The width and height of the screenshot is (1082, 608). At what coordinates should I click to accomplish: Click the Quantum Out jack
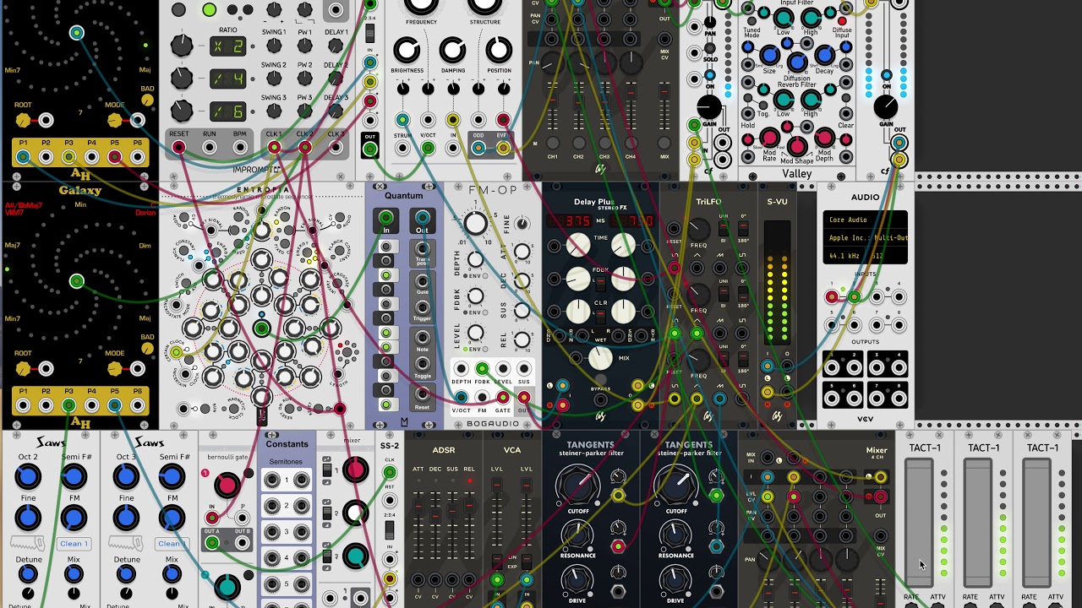point(422,220)
